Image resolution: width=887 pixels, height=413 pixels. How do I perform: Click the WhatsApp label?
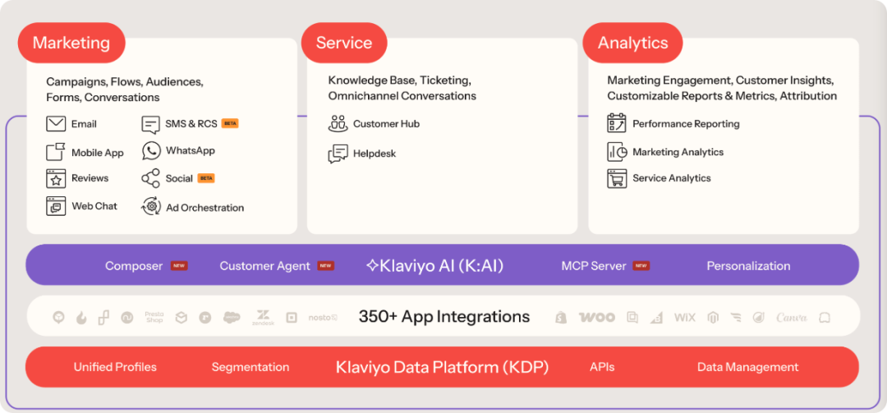coord(190,151)
